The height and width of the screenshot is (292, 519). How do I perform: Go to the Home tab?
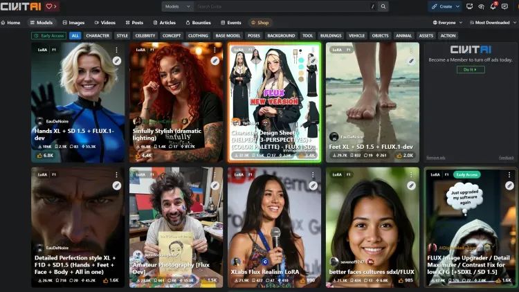10,23
